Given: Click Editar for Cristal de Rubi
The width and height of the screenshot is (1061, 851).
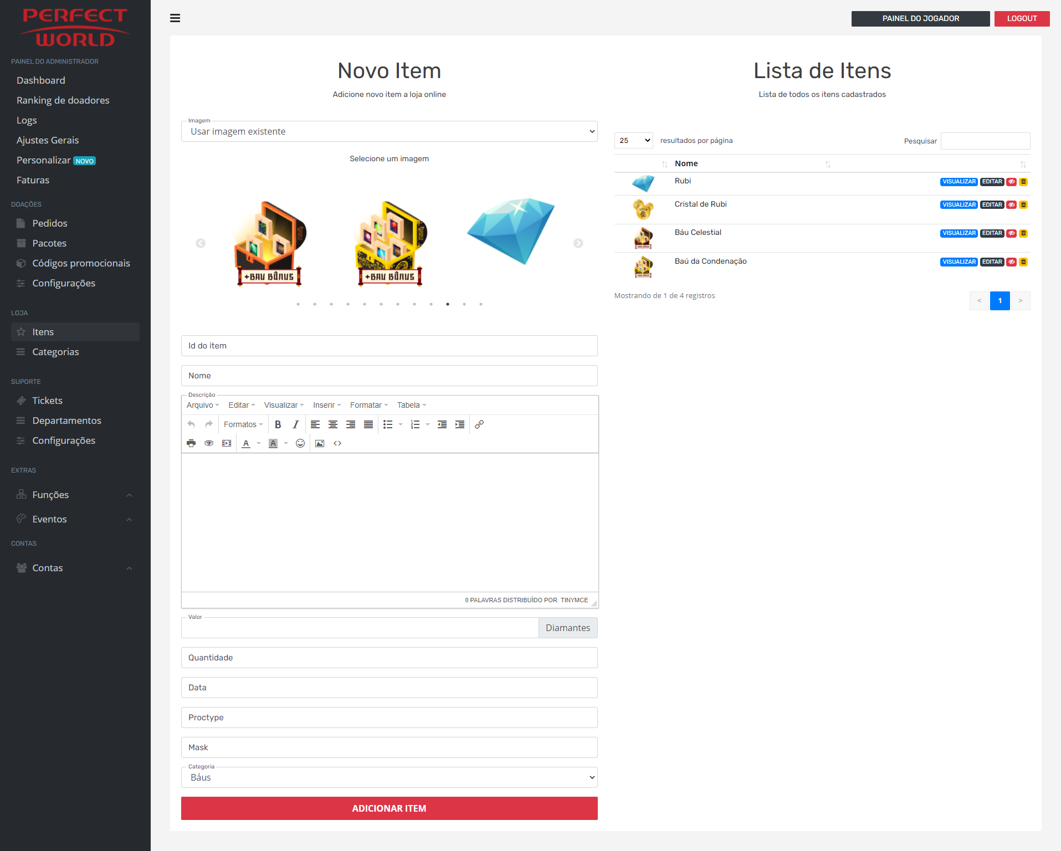Looking at the screenshot, I should [992, 205].
